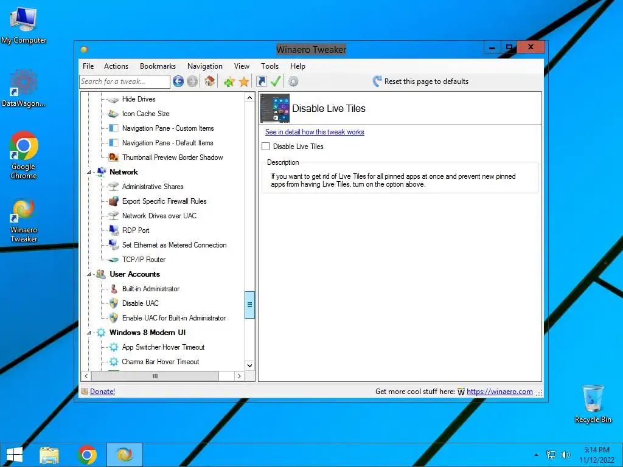Image resolution: width=623 pixels, height=467 pixels.
Task: Click the TCP/IP Router icon
Action: pos(114,260)
